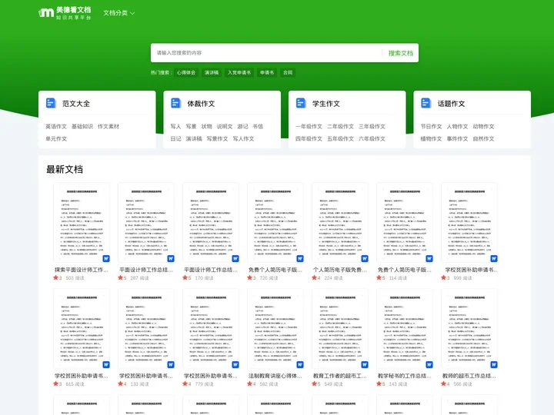
Task: Click the 学生作文 document icon
Action: coord(301,103)
